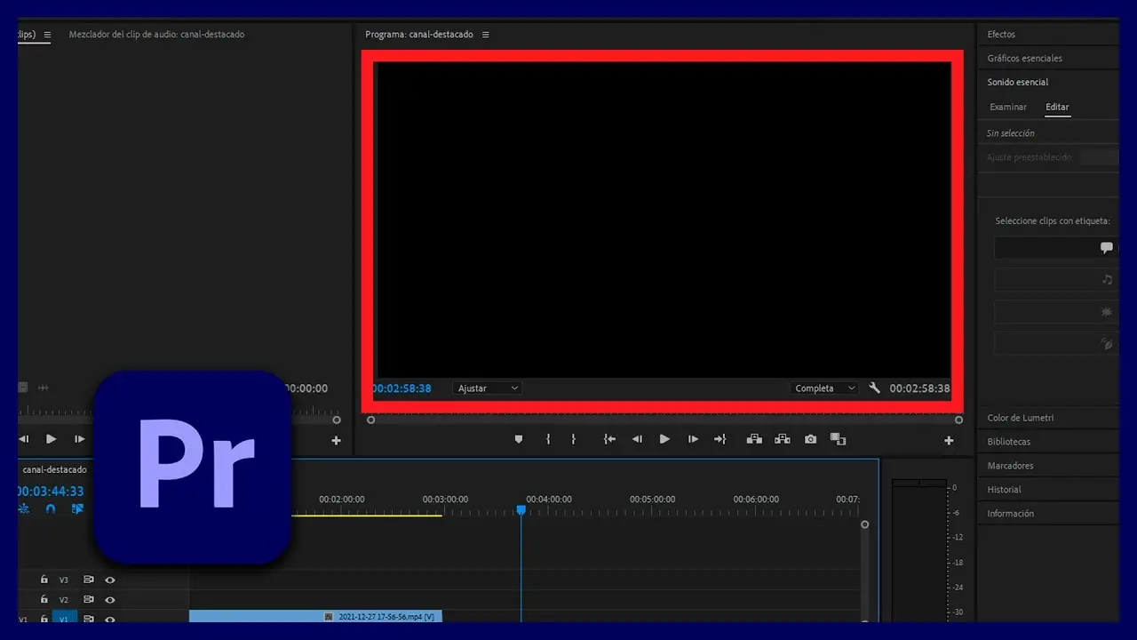1137x640 pixels.
Task: Open the Programa: canal-destacado panel menu
Action: (485, 35)
